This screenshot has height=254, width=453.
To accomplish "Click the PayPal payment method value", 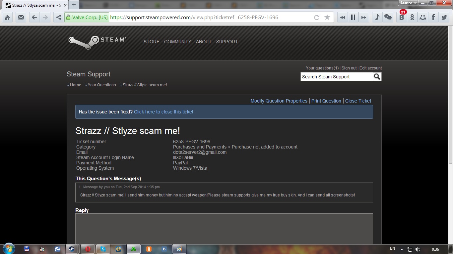I will click(x=180, y=163).
